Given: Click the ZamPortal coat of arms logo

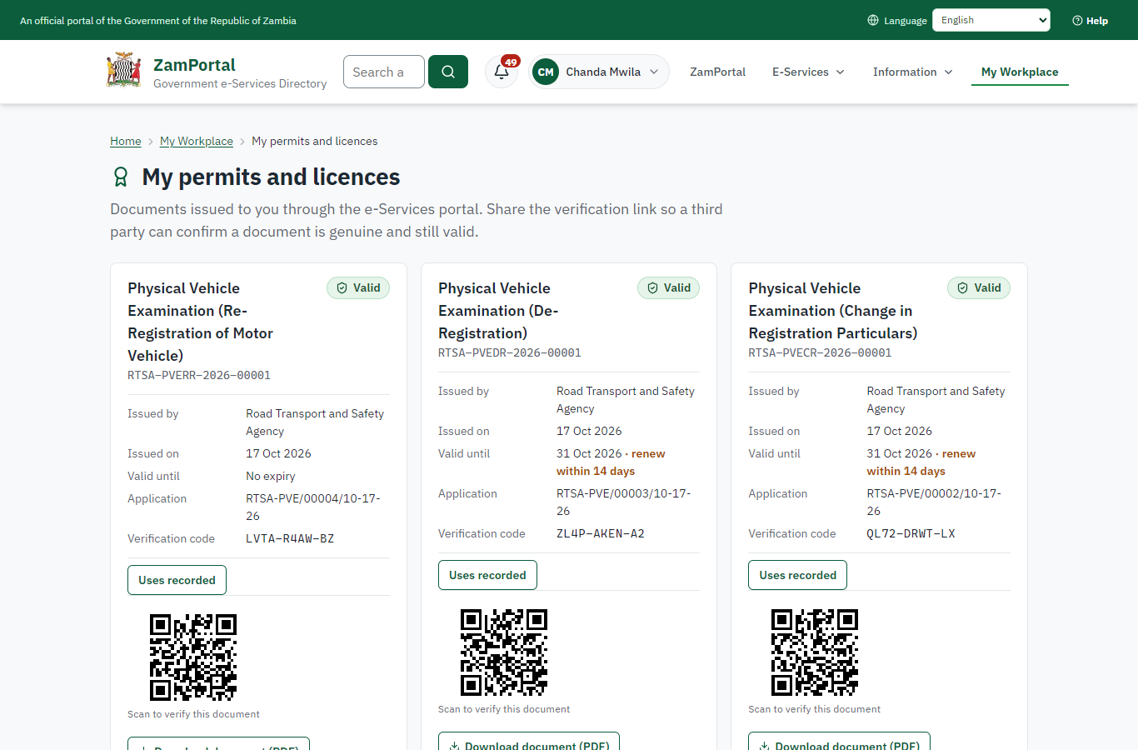Looking at the screenshot, I should 123,71.
